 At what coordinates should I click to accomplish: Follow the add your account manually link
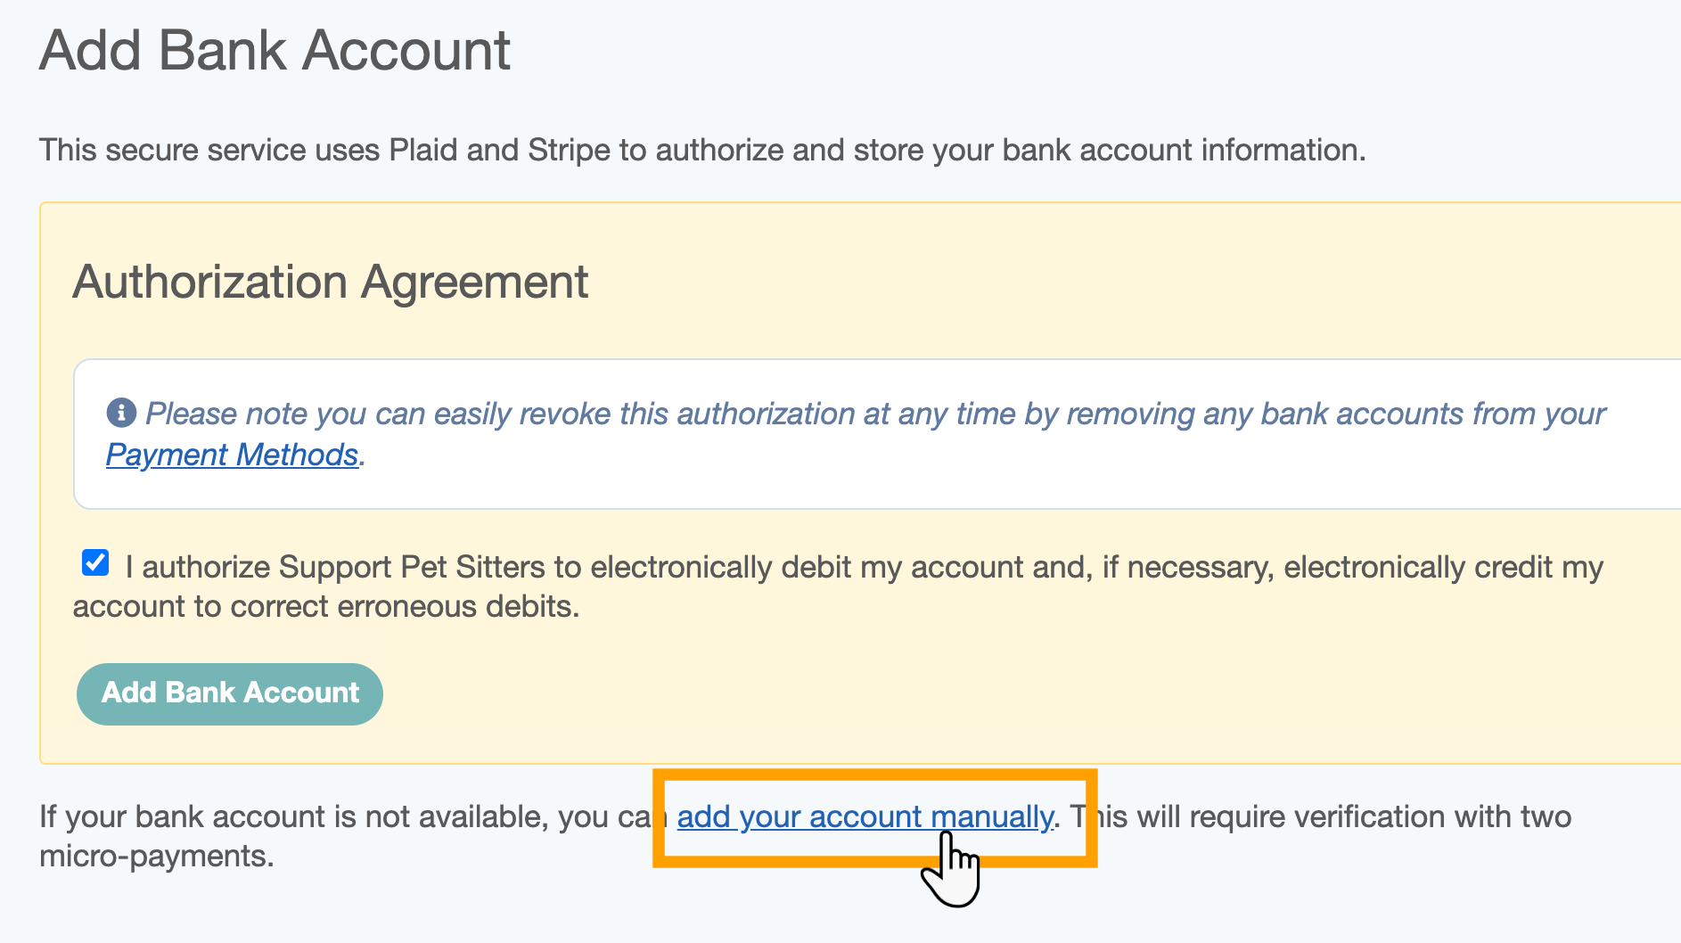tap(865, 816)
